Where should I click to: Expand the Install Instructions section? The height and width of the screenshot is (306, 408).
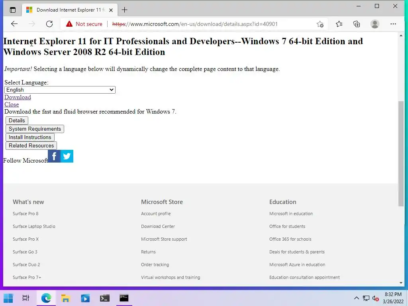(x=30, y=137)
